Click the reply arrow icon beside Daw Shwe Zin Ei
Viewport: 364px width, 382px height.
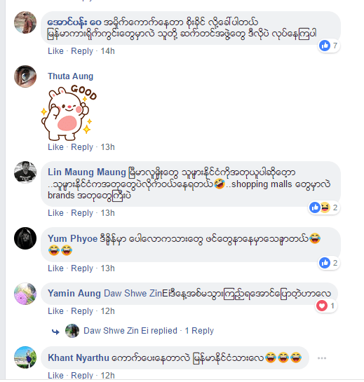[55, 332]
